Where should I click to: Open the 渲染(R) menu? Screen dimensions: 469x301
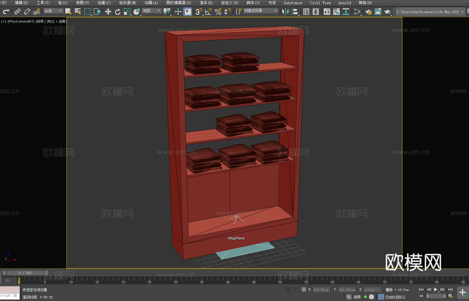pos(206,3)
